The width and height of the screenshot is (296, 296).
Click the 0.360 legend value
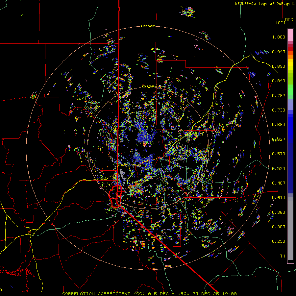279,212
